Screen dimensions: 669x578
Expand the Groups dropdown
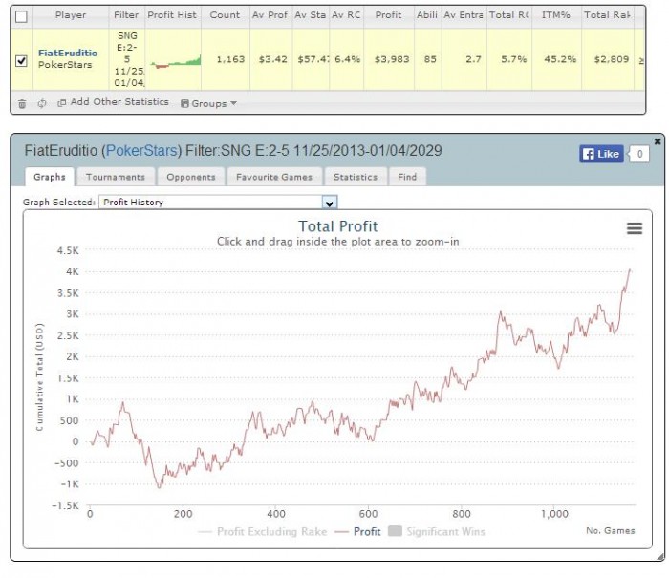point(208,103)
